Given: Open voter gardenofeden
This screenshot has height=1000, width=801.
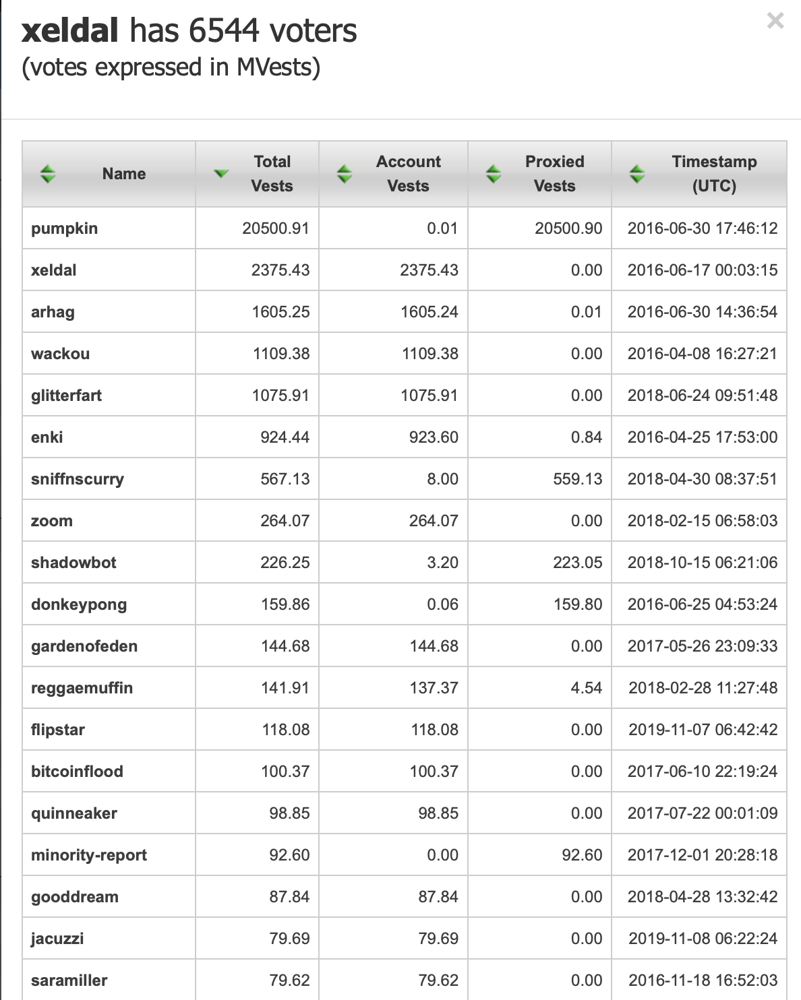Looking at the screenshot, I should (84, 646).
